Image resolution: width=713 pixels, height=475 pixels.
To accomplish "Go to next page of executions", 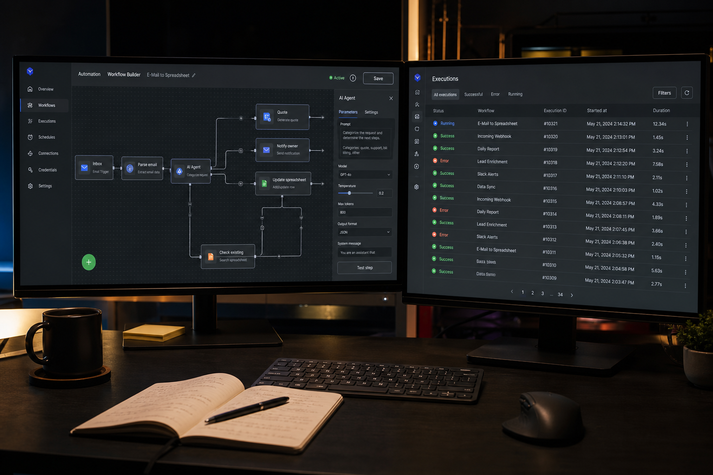I will pyautogui.click(x=572, y=295).
